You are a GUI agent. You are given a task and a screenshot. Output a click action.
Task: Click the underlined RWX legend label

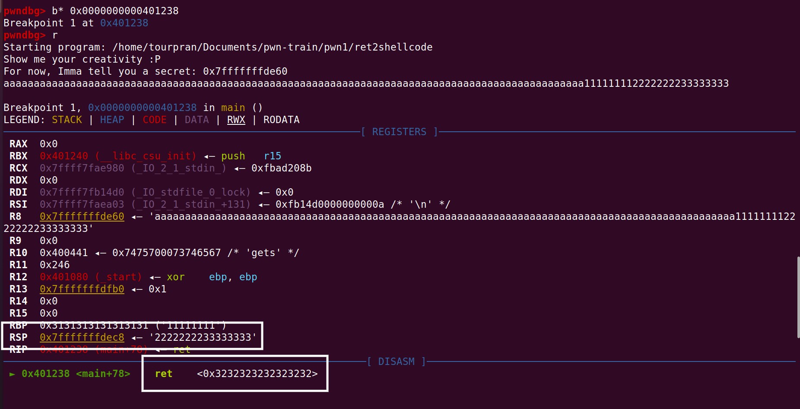[236, 120]
